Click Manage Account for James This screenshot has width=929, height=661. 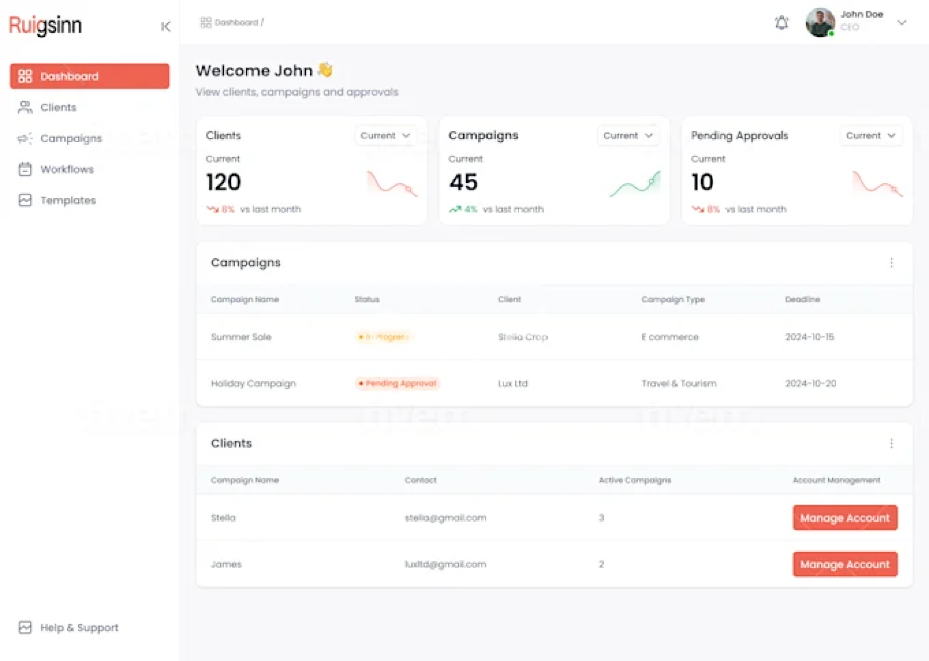pyautogui.click(x=845, y=564)
